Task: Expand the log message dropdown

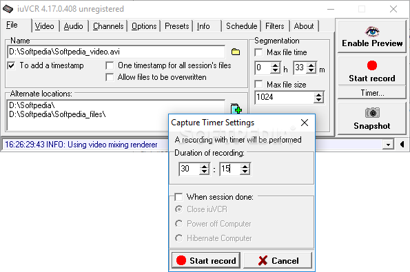Action: [388, 145]
